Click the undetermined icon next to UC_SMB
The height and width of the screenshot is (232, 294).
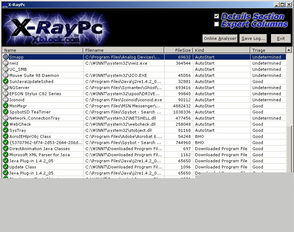pos(6,69)
